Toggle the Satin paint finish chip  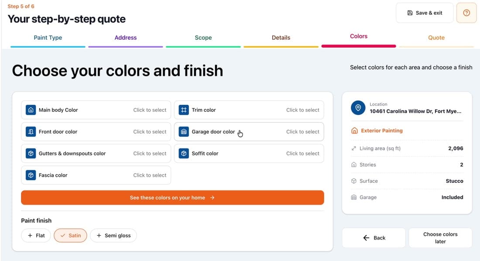(70, 236)
